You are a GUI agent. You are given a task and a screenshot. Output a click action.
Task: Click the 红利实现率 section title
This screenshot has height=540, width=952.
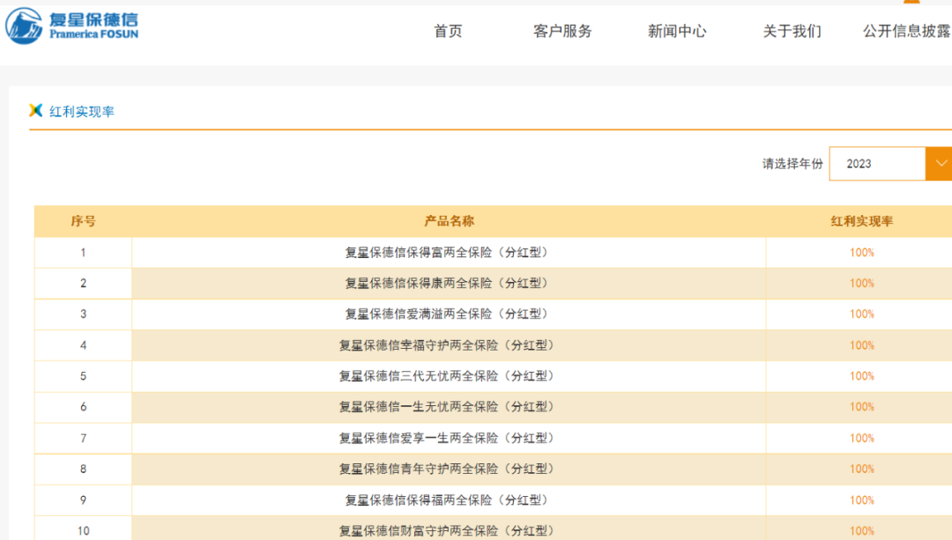[82, 112]
